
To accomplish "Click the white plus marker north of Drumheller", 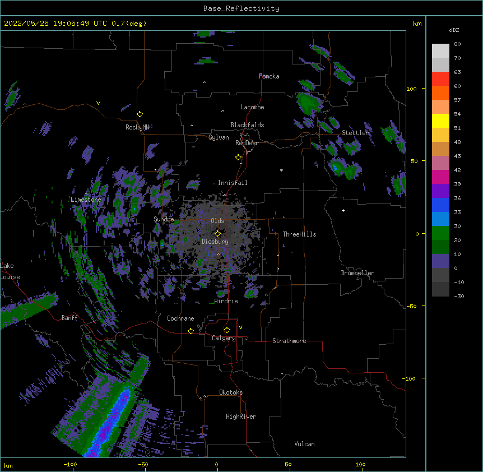I will 343,210.
